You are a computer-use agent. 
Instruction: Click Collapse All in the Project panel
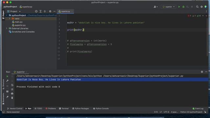(x=45, y=11)
